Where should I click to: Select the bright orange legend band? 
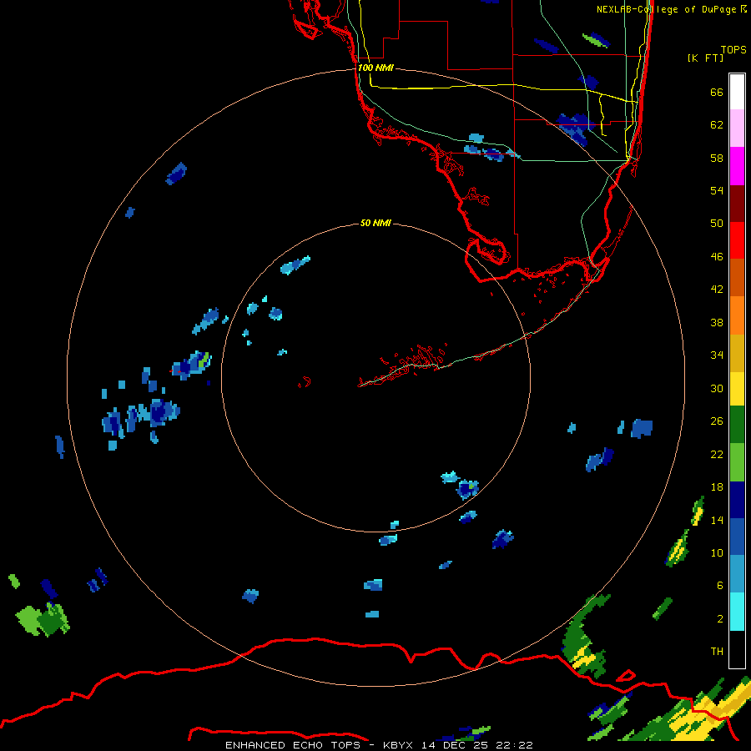tap(737, 315)
